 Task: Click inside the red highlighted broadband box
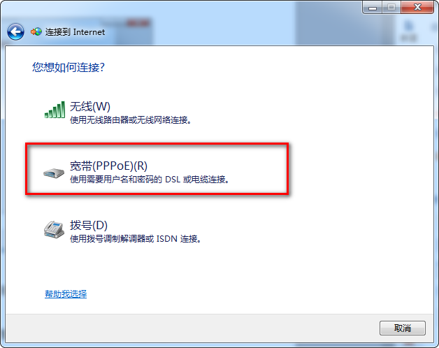[157, 169]
